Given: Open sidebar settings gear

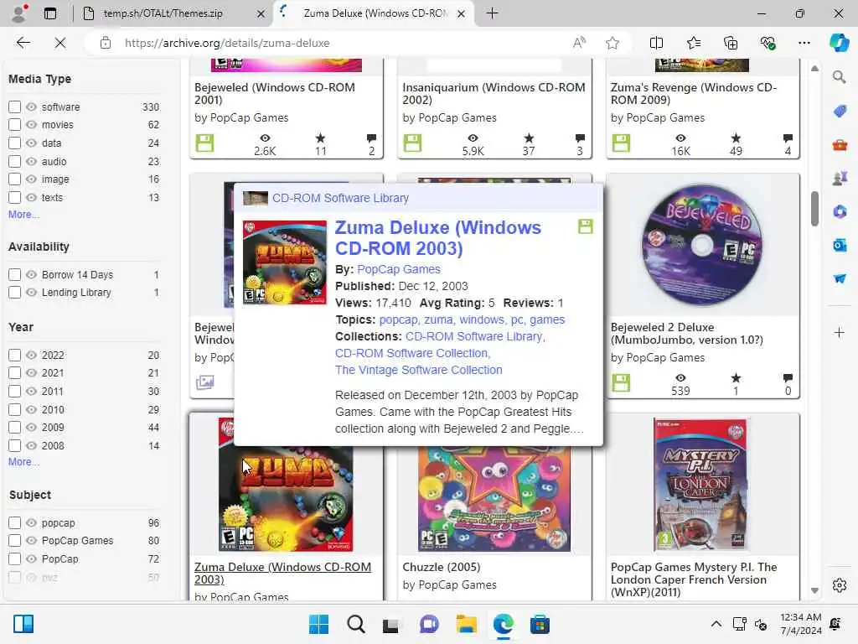Looking at the screenshot, I should coord(840,585).
